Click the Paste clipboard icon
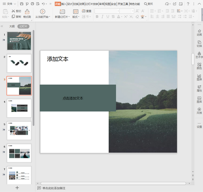203x192 pixels. tap(6, 12)
